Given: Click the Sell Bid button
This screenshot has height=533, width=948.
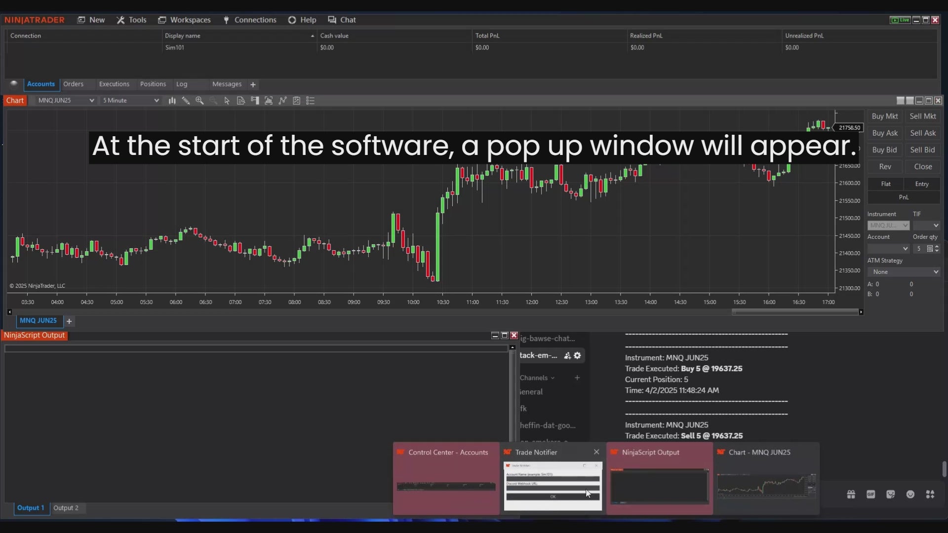Looking at the screenshot, I should point(923,150).
